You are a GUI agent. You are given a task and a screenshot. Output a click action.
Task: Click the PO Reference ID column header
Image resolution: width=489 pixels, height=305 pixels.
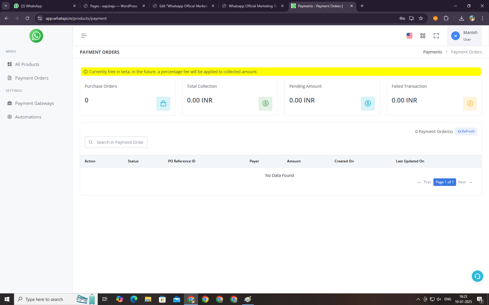182,161
